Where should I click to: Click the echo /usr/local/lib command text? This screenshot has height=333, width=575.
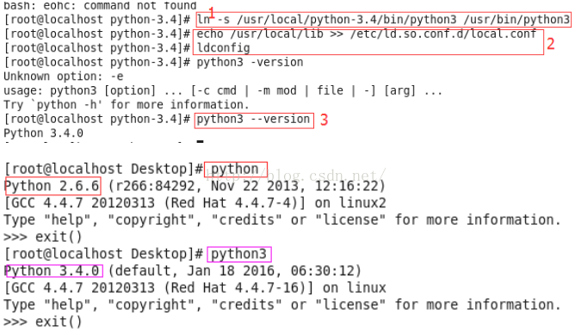pos(367,34)
